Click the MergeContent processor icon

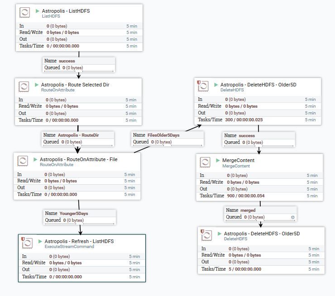pyautogui.click(x=206, y=162)
